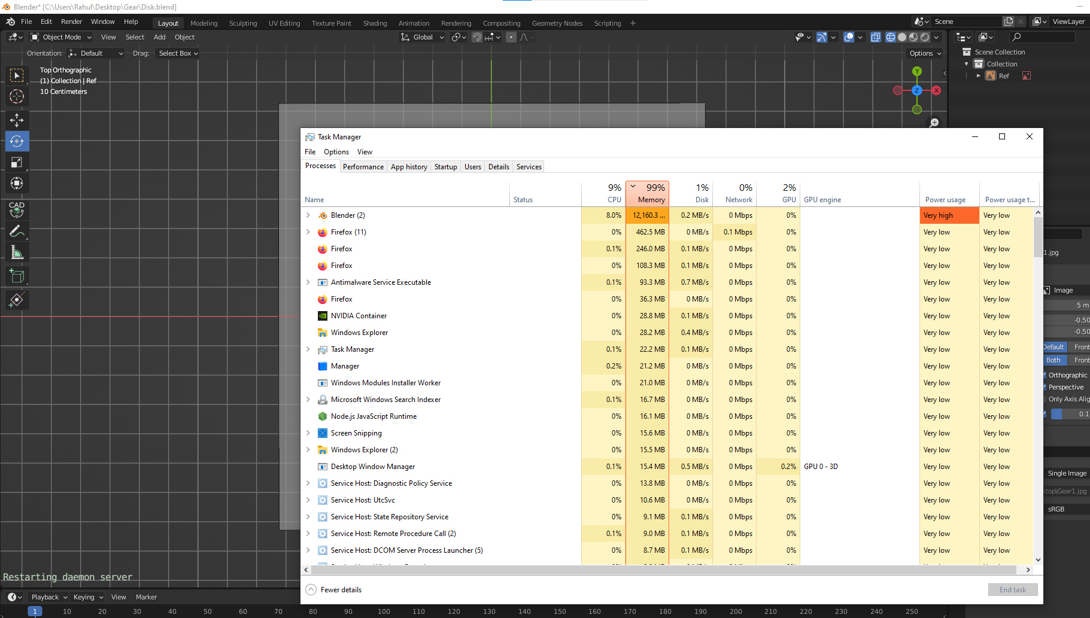Toggle X-Ray mode in the viewport
The width and height of the screenshot is (1090, 618).
[x=876, y=36]
